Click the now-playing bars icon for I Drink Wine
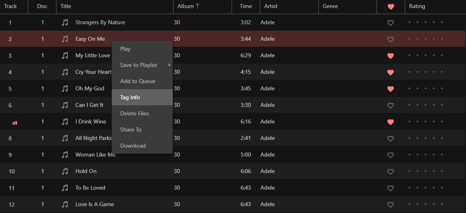The height and width of the screenshot is (213, 466). pyautogui.click(x=15, y=123)
